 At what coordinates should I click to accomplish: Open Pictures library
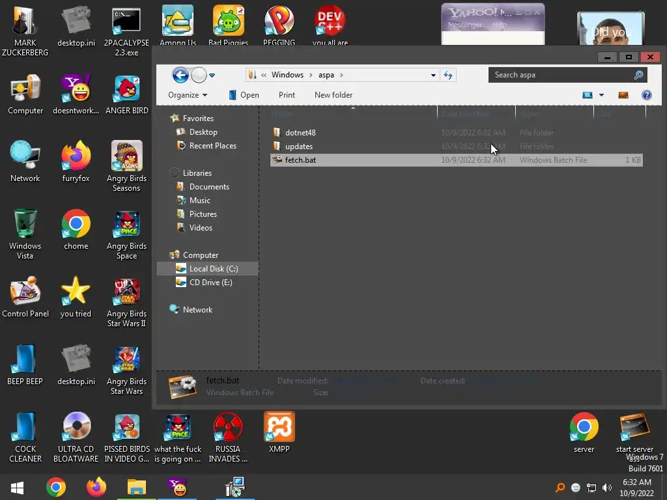[203, 214]
